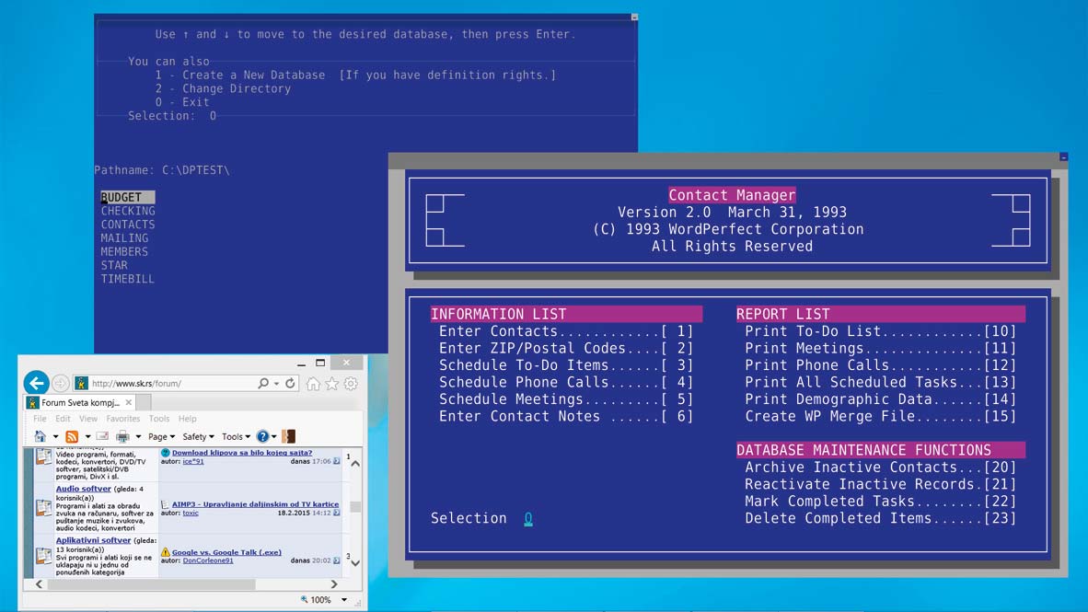The image size is (1088, 612).
Task: Open the browser Tools gear icon
Action: pyautogui.click(x=351, y=383)
